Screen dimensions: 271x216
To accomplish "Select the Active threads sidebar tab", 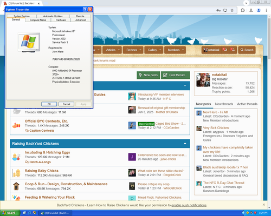I will [247, 104].
